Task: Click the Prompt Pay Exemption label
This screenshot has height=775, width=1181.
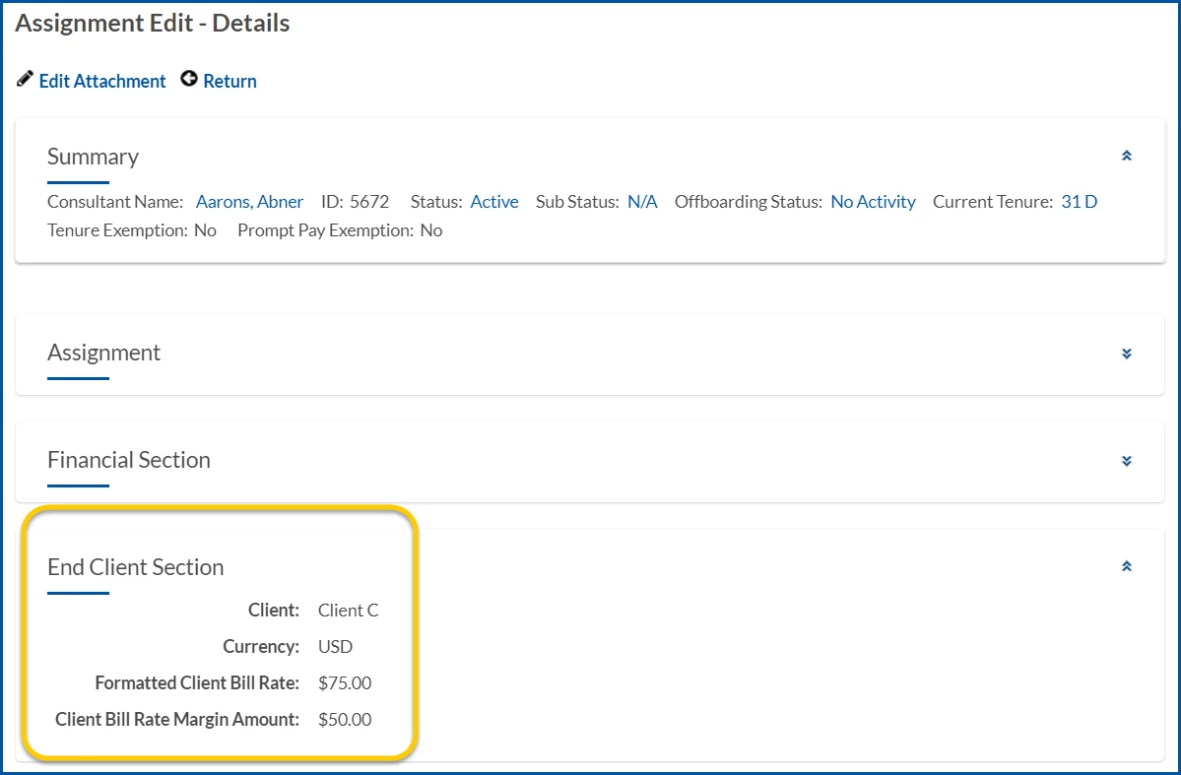Action: (325, 230)
